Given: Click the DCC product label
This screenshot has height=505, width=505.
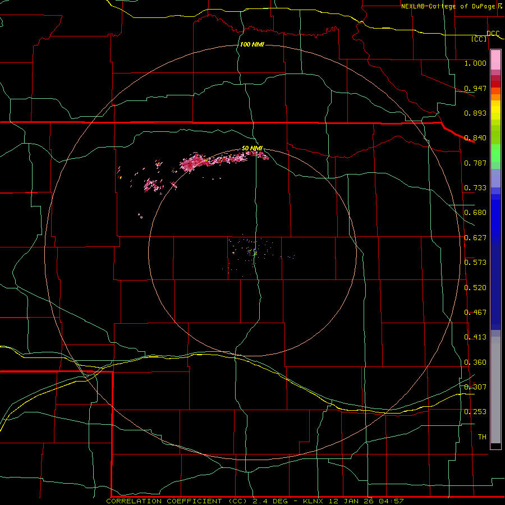Looking at the screenshot, I should [493, 34].
